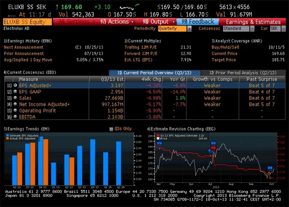Click the Net Income estimate 907.167M cell

click(x=112, y=104)
